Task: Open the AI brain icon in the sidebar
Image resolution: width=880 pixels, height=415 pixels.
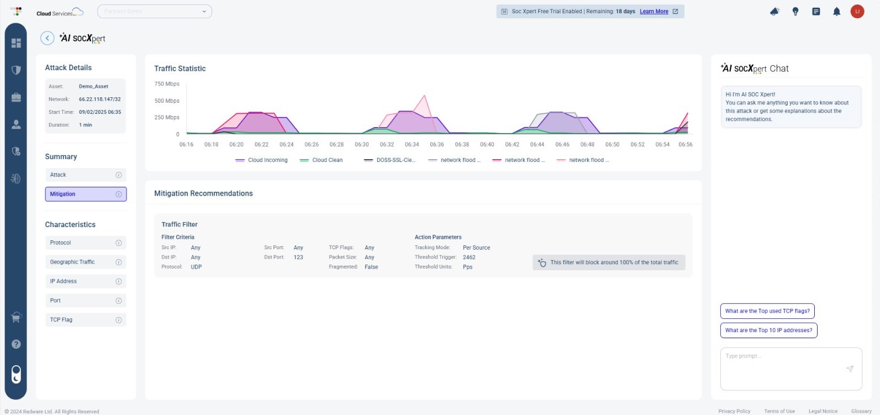Action: click(x=16, y=178)
